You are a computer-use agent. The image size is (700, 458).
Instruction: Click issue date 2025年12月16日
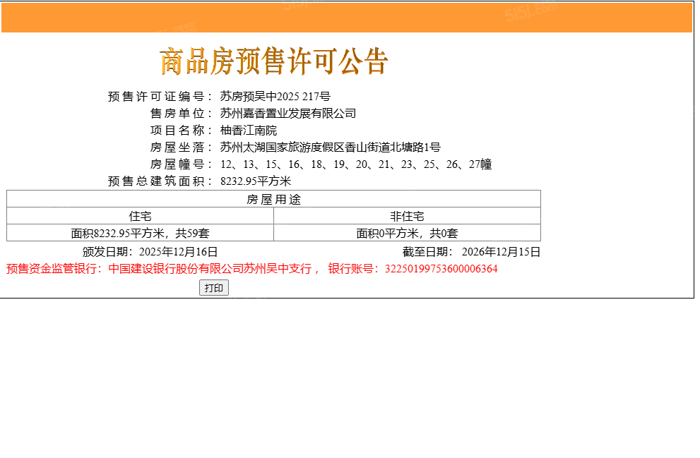(x=178, y=252)
